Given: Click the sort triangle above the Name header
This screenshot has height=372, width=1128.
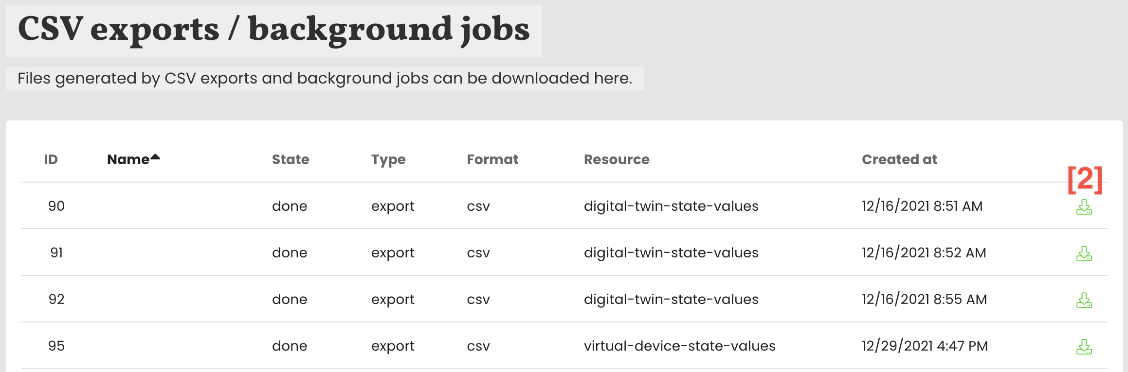Looking at the screenshot, I should (155, 154).
